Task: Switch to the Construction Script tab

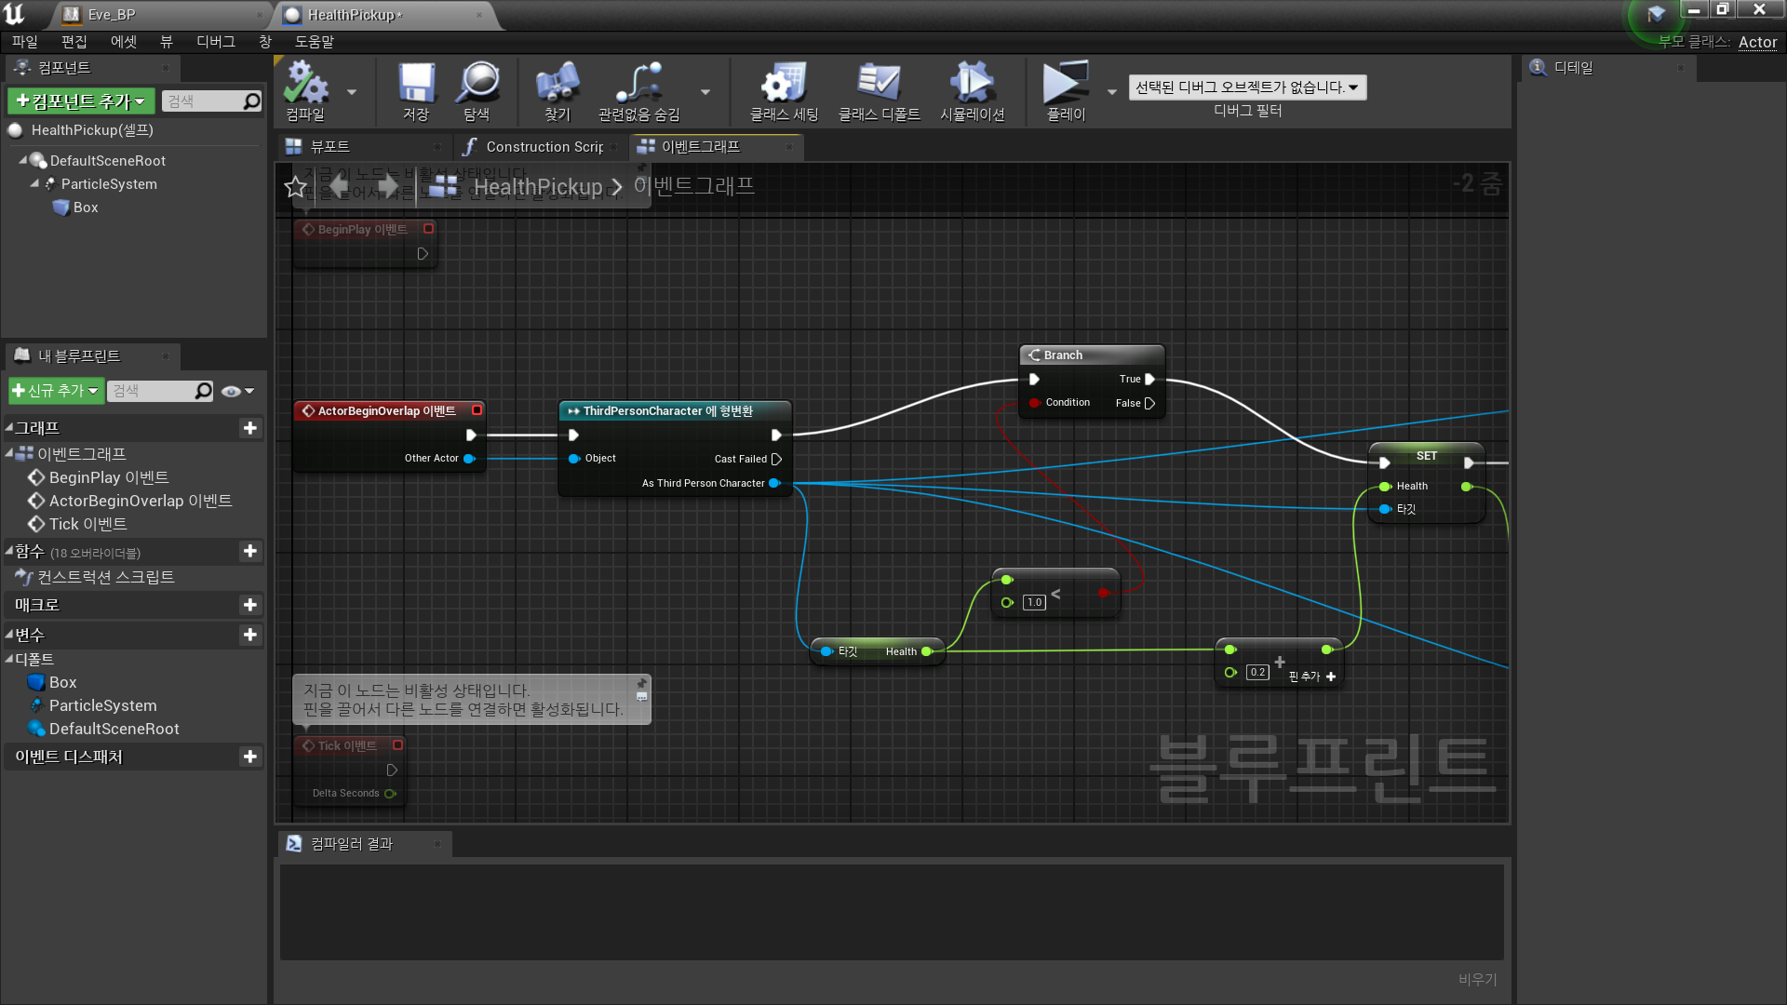Action: (544, 147)
